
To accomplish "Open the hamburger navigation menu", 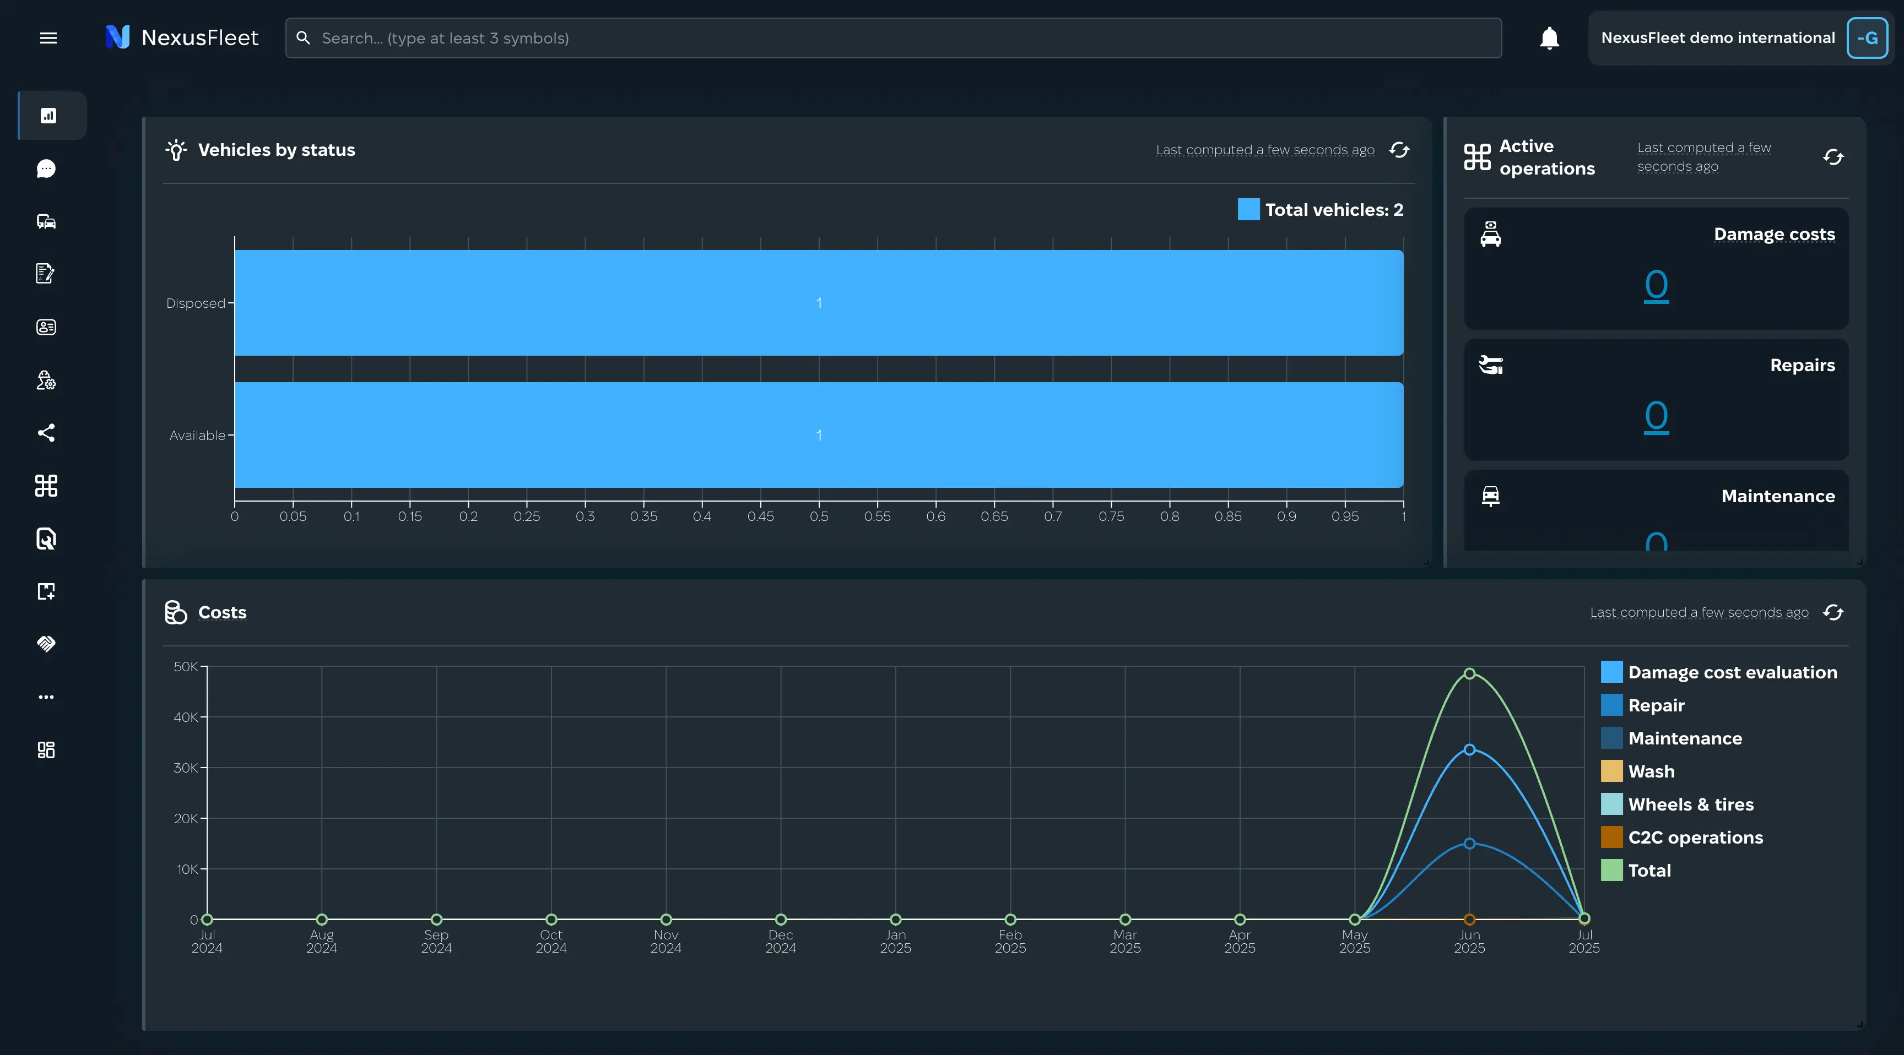I will [48, 37].
